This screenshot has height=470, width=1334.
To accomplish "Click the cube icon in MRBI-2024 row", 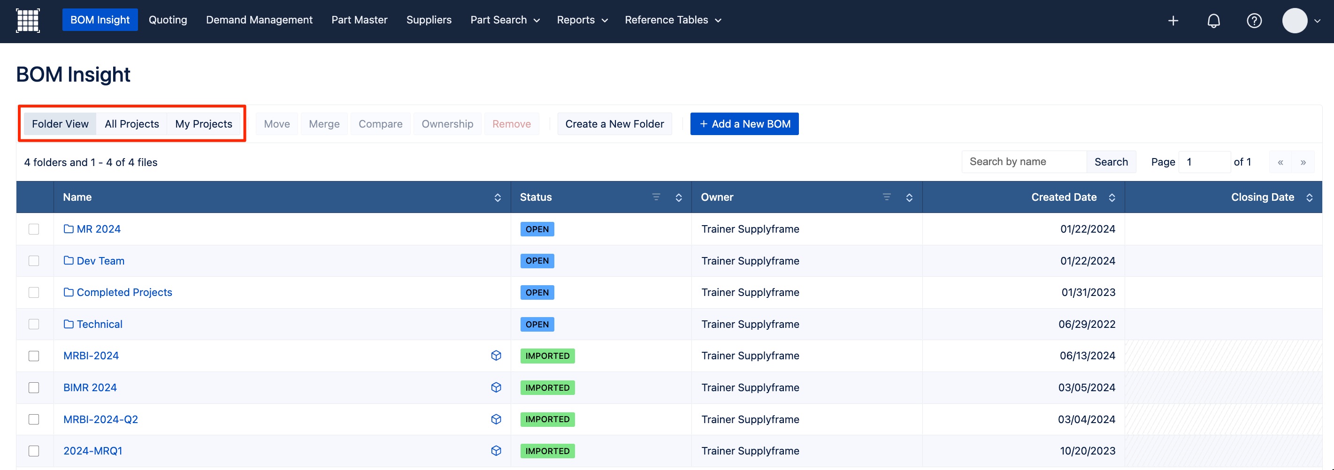I will (496, 356).
